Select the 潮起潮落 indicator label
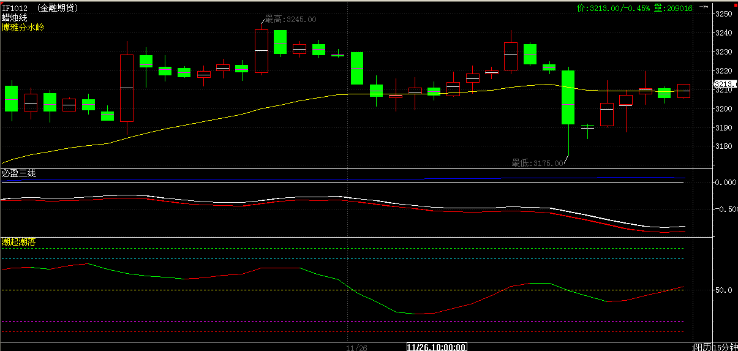Viewport: 738px width, 351px height. pyautogui.click(x=18, y=242)
